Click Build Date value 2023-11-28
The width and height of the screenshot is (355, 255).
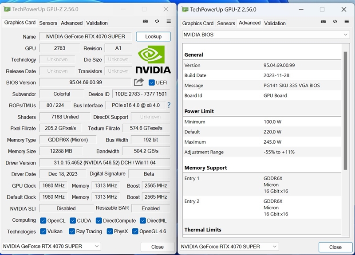[x=276, y=75]
